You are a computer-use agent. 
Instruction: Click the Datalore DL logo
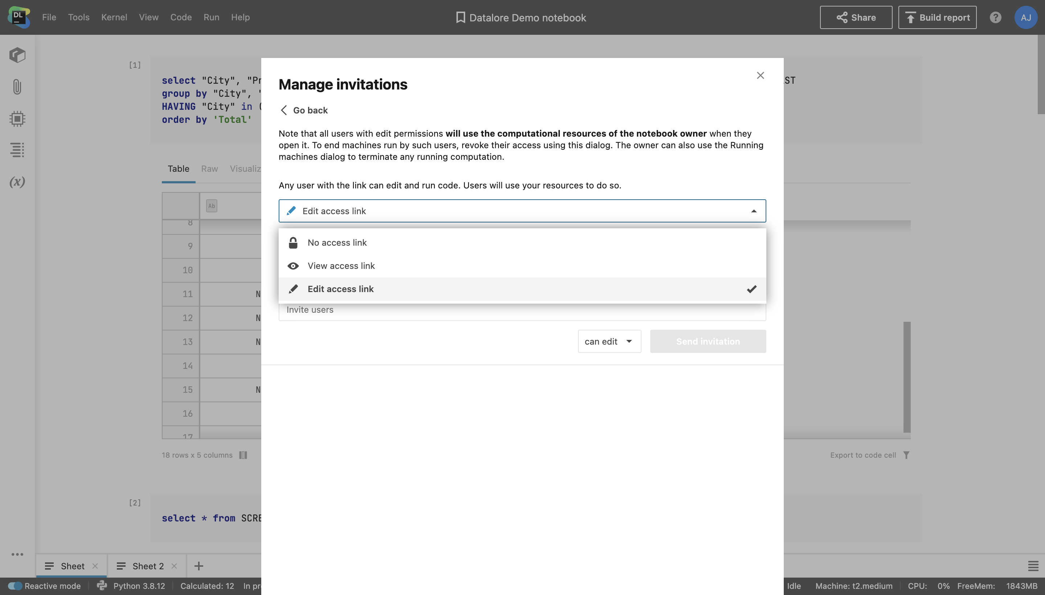19,17
